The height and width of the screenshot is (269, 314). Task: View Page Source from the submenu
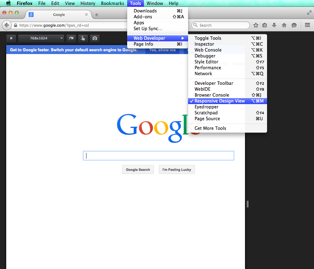pos(228,118)
